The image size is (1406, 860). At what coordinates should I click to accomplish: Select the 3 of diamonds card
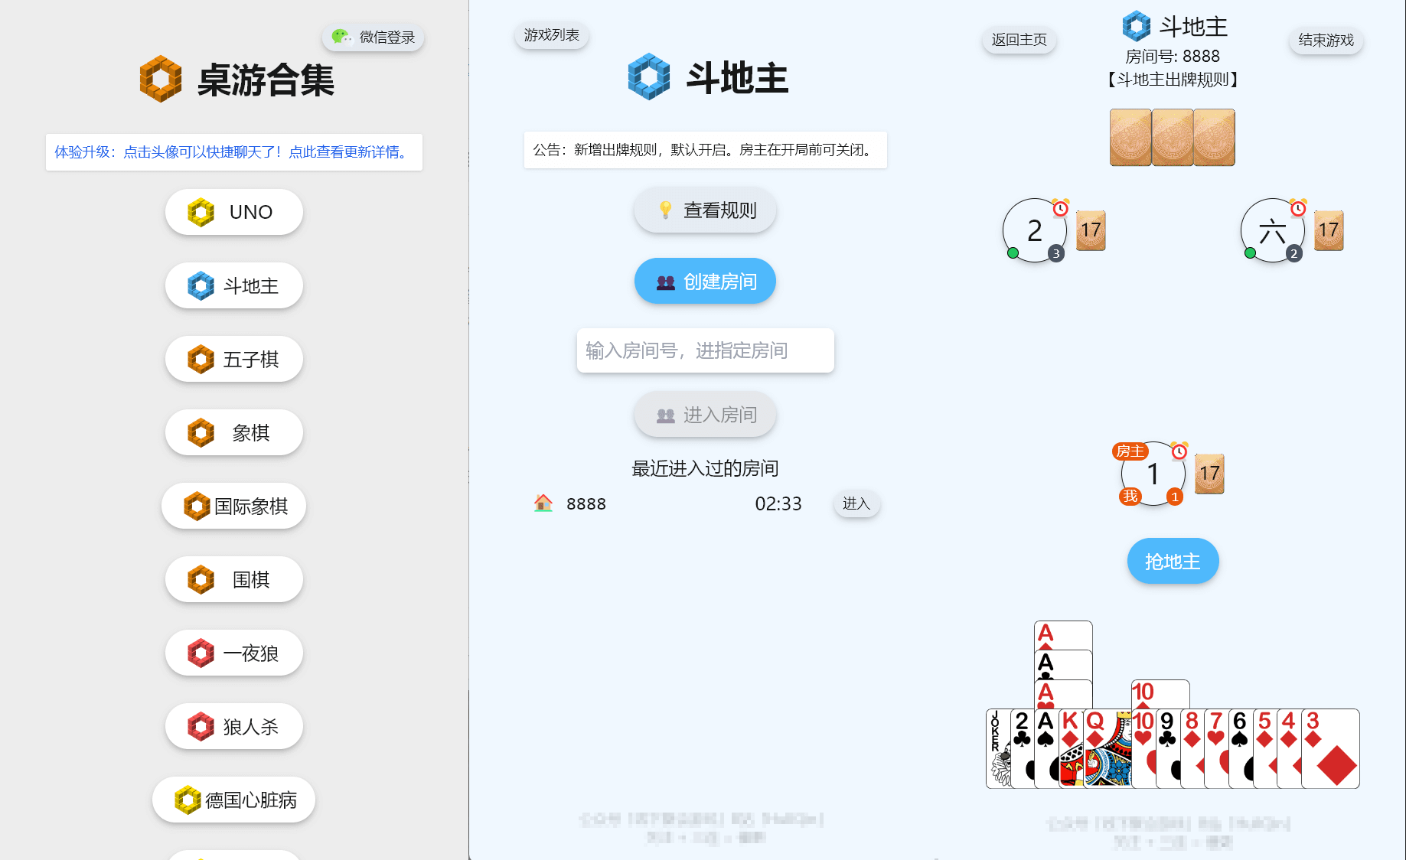pos(1330,748)
